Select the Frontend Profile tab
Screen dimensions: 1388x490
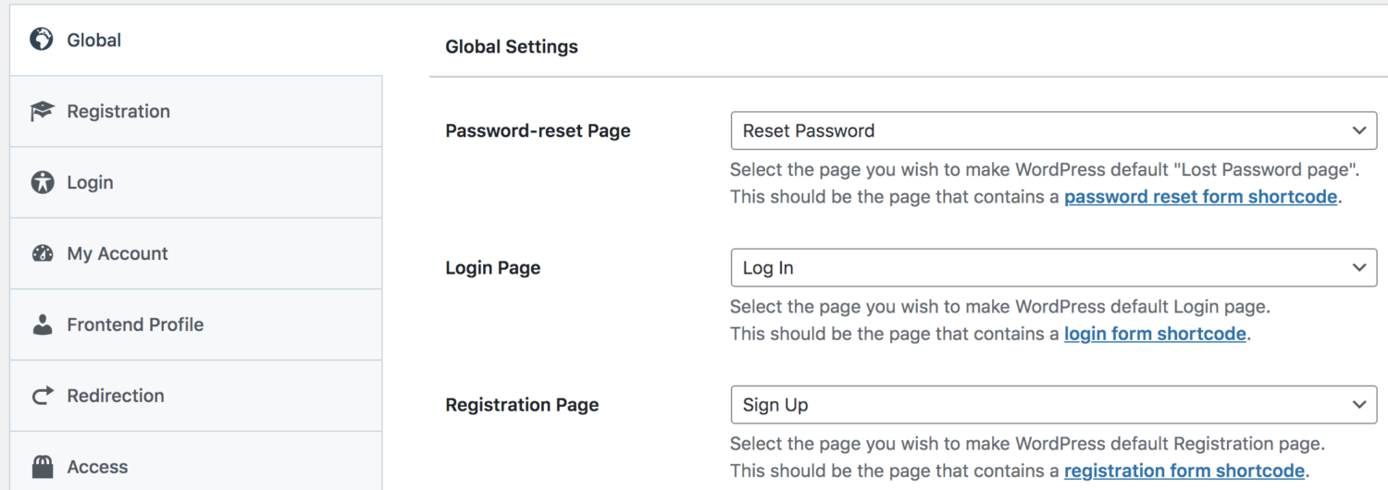click(135, 325)
